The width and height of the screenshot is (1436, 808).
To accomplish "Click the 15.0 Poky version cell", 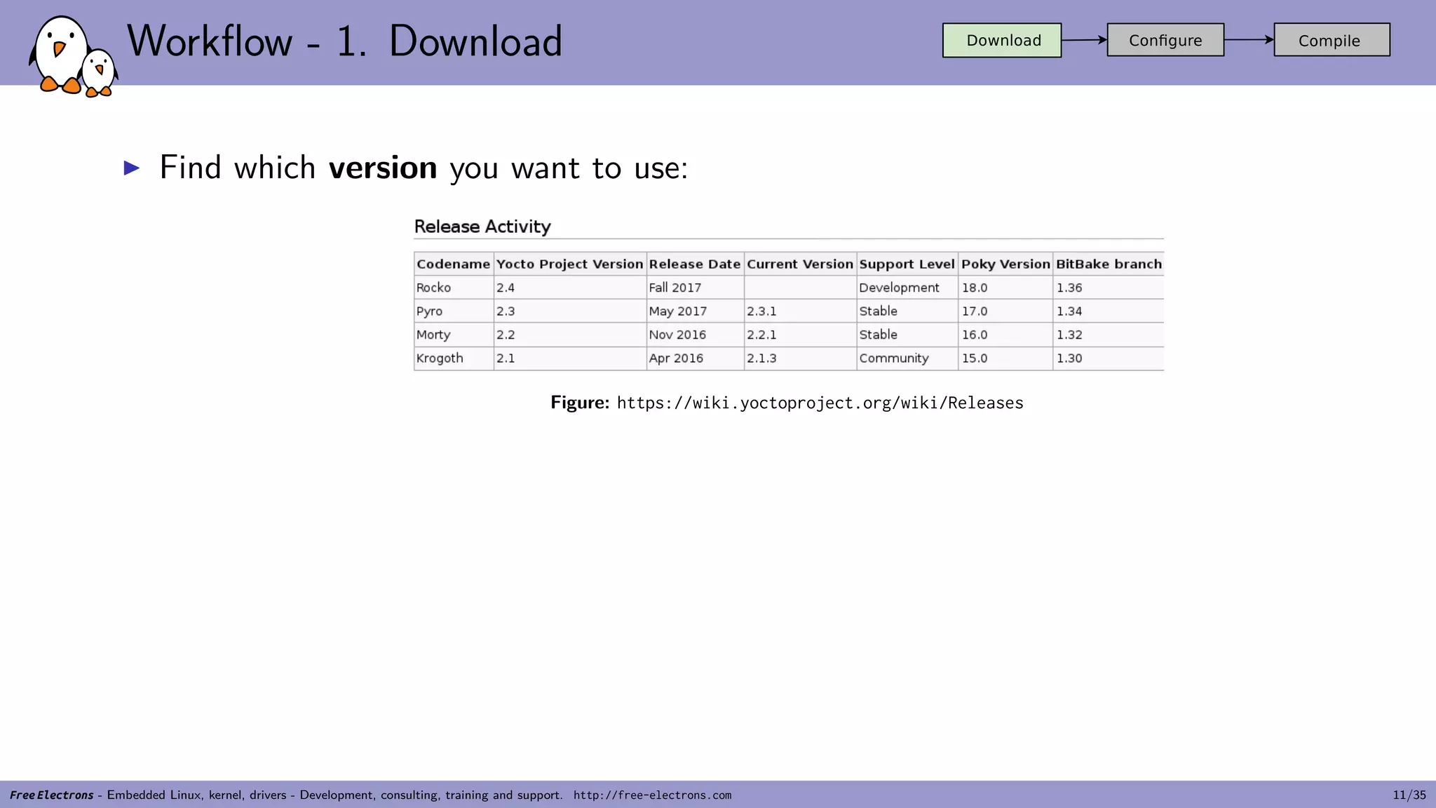I will [x=1005, y=358].
